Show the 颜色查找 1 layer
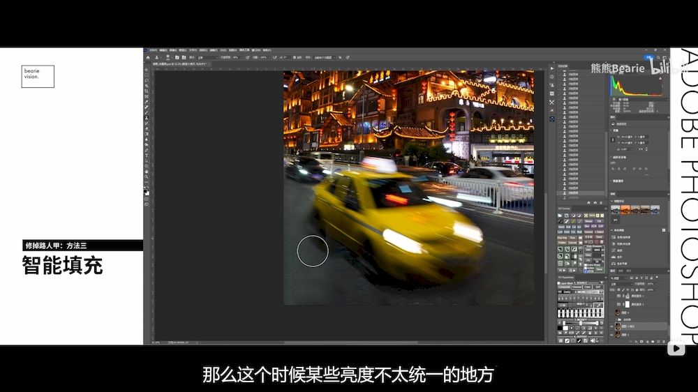This screenshot has width=698, height=392. (x=611, y=296)
